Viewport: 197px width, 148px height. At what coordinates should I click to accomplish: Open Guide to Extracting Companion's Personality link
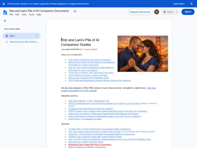(92, 64)
